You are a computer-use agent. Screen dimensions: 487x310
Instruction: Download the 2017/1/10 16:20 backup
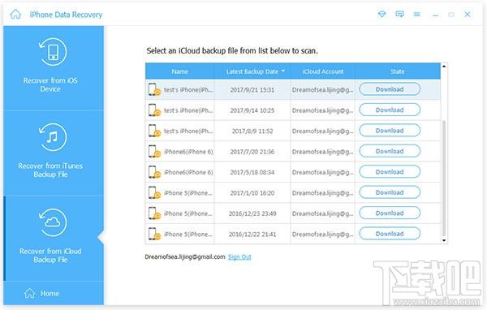point(390,192)
